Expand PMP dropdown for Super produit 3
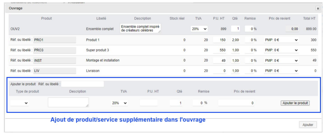The height and width of the screenshot is (136, 326). click(282, 50)
